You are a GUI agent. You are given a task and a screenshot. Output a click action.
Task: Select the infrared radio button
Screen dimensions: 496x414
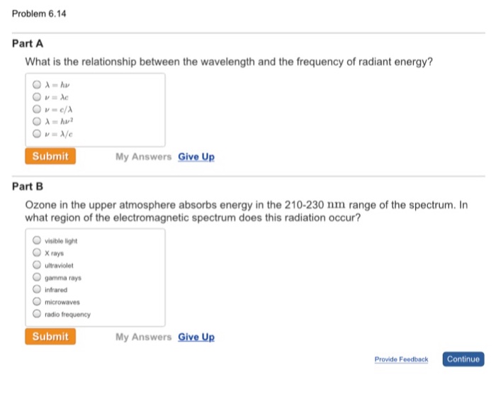tap(36, 289)
